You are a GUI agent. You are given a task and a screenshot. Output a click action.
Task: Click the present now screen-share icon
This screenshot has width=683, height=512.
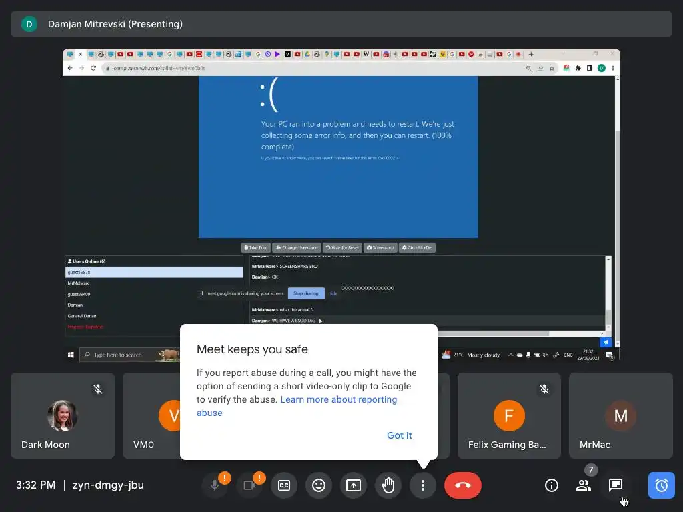point(354,485)
